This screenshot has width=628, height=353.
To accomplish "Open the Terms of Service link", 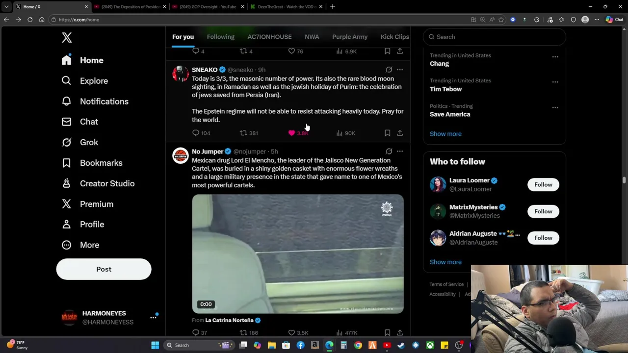I will click(446, 284).
